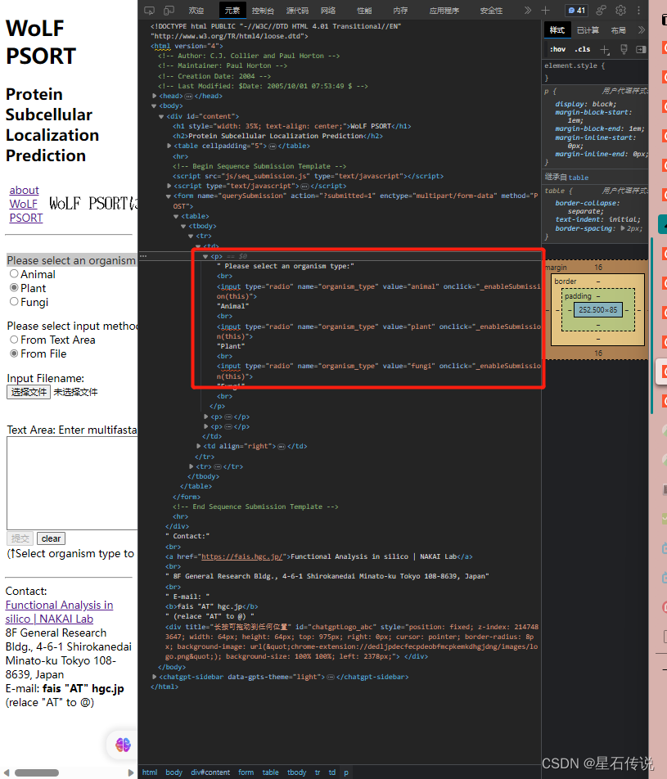Click the about WoLF PSORT link
The height and width of the screenshot is (779, 667).
point(26,204)
